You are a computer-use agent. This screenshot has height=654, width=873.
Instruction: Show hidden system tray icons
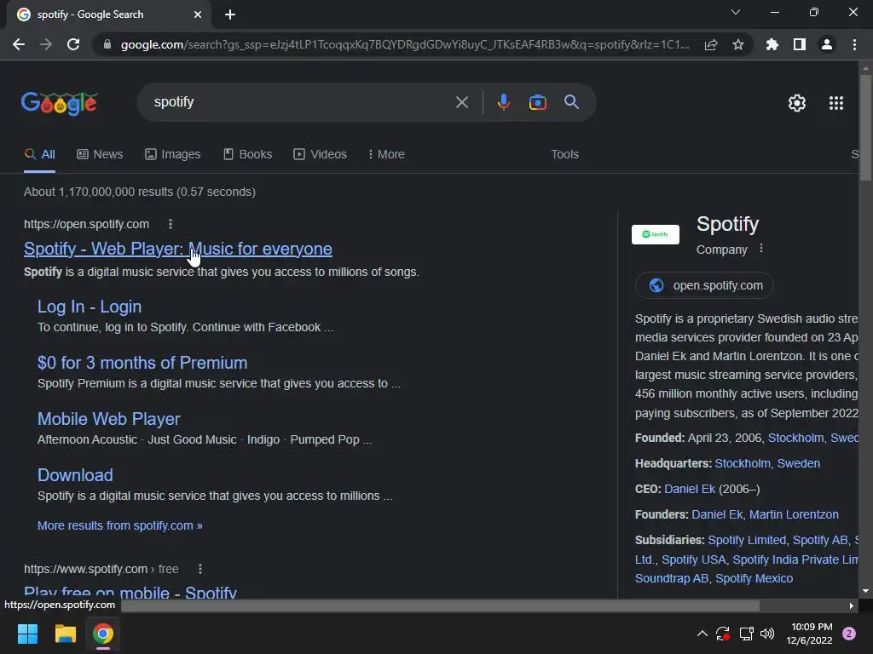702,634
